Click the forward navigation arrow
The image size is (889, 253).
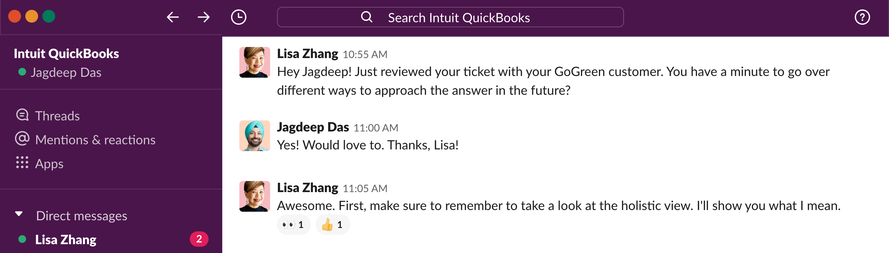pos(203,17)
